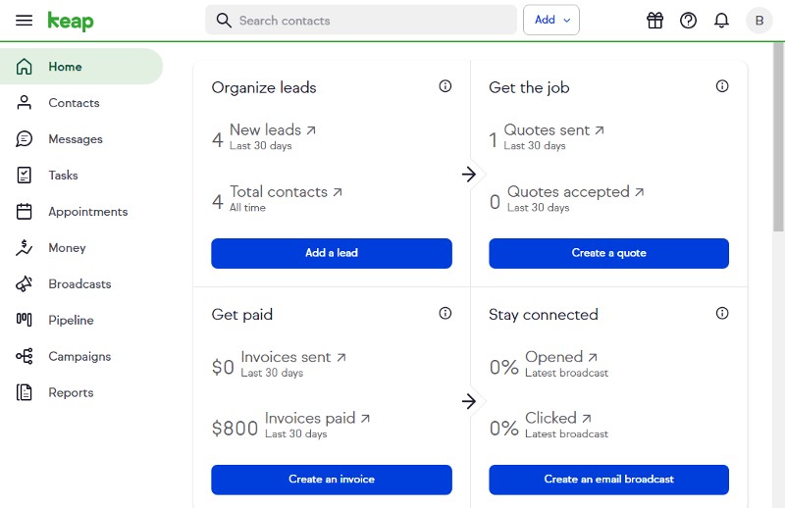Open the help question mark icon
The width and height of the screenshot is (785, 508).
(x=688, y=21)
